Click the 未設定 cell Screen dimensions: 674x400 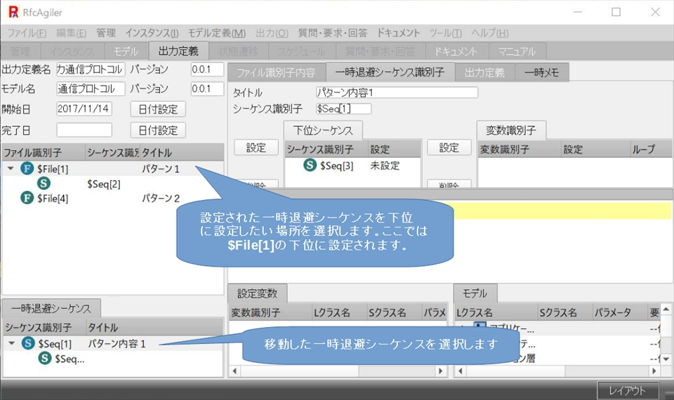pyautogui.click(x=385, y=166)
